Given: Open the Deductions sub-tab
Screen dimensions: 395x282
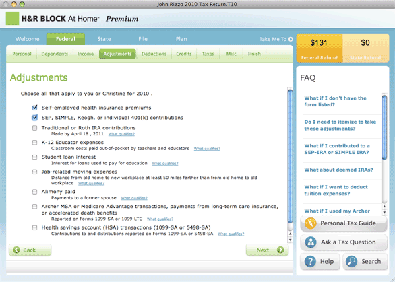Looking at the screenshot, I should click(154, 54).
